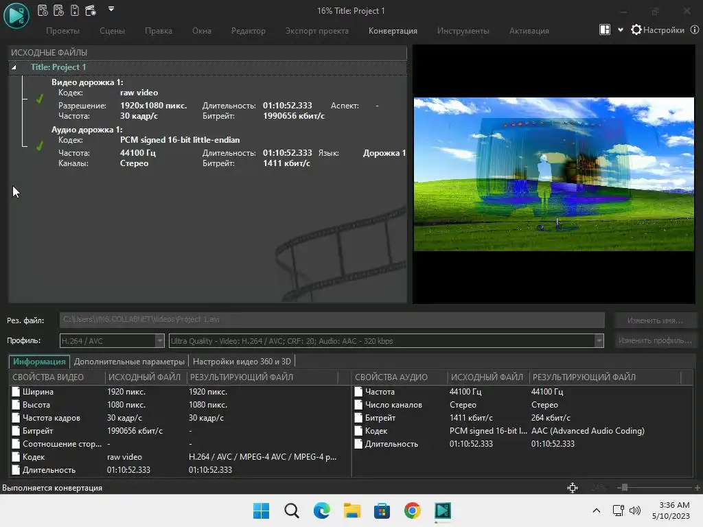Click the Рез. файл output path field
This screenshot has width=703, height=527.
[332, 320]
